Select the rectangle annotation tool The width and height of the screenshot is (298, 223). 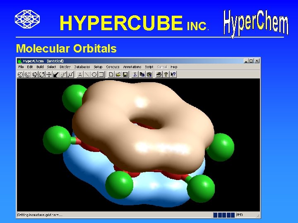[101, 74]
